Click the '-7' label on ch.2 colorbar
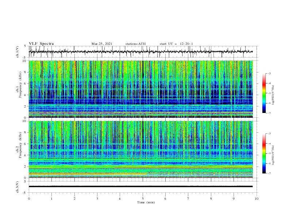Screen dimensions: 289x223 [269, 173]
